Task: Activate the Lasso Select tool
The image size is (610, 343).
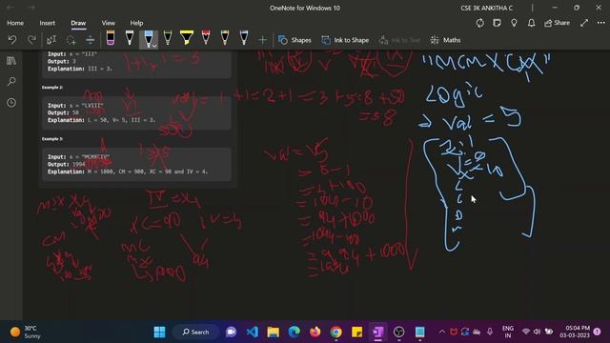Action: 71,40
